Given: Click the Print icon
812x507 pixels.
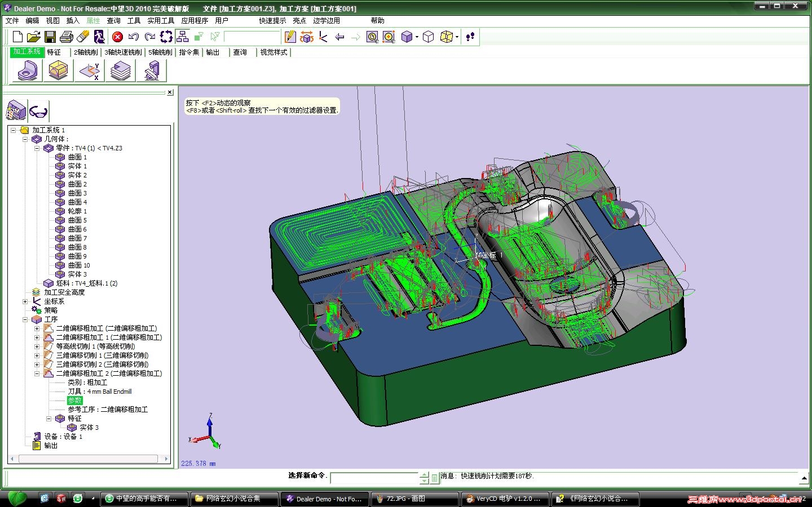Looking at the screenshot, I should 67,37.
